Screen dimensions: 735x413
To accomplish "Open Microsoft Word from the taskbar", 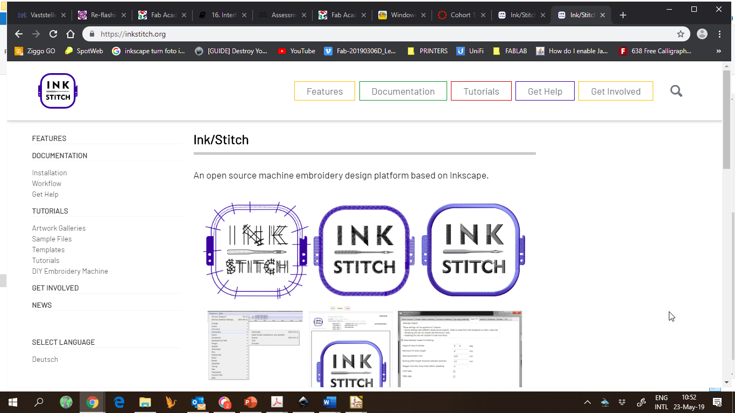I will (330, 402).
